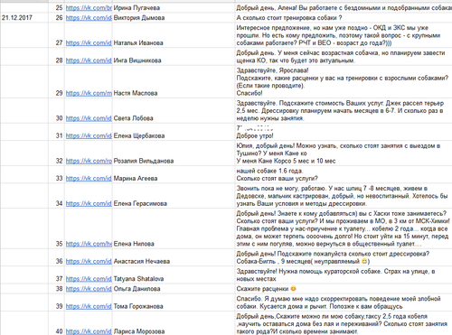This screenshot has height=335, width=452.
Task: Select the message cell 'А сколько стоит тренировка собаки ?'
Action: tap(344, 17)
